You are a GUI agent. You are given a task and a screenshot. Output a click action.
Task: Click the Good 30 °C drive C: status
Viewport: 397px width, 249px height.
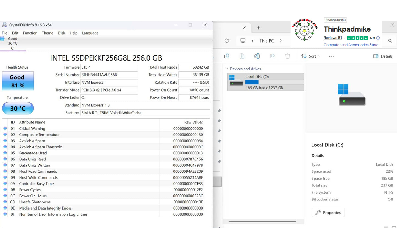point(12,43)
